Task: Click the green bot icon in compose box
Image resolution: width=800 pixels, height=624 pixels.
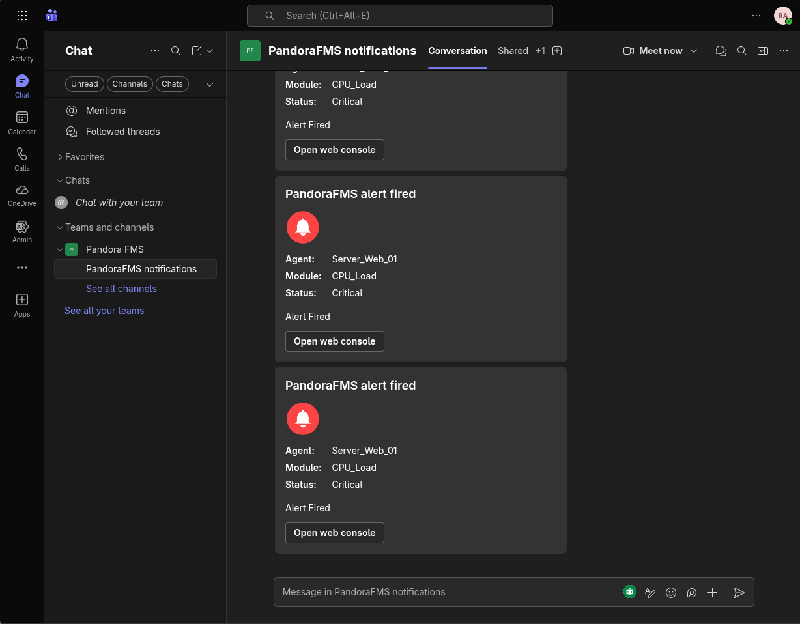Action: tap(630, 591)
